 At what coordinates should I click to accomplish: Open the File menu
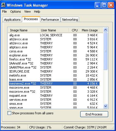point(4,12)
